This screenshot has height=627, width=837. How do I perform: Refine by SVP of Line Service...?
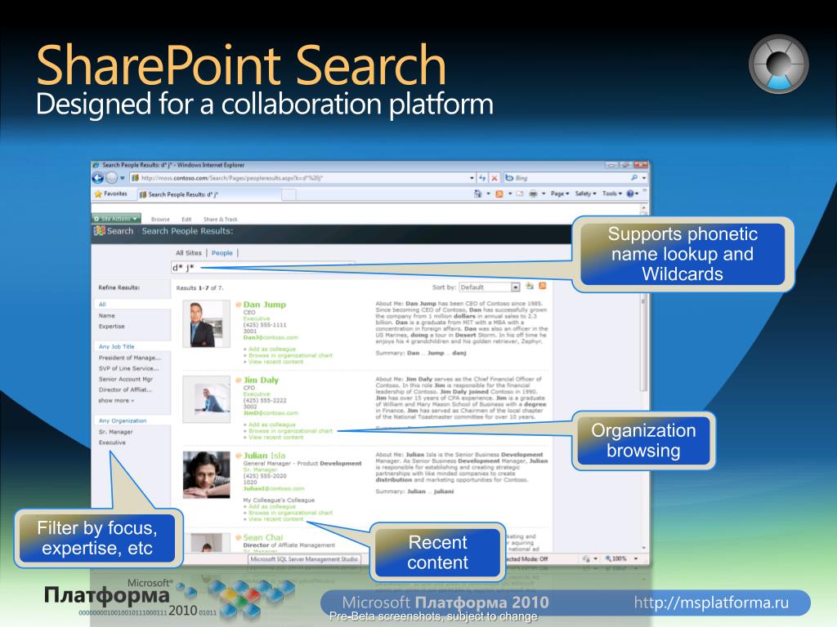click(x=128, y=368)
